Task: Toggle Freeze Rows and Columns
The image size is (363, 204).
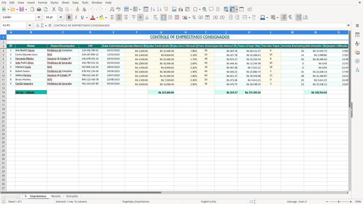Action: (x=232, y=9)
